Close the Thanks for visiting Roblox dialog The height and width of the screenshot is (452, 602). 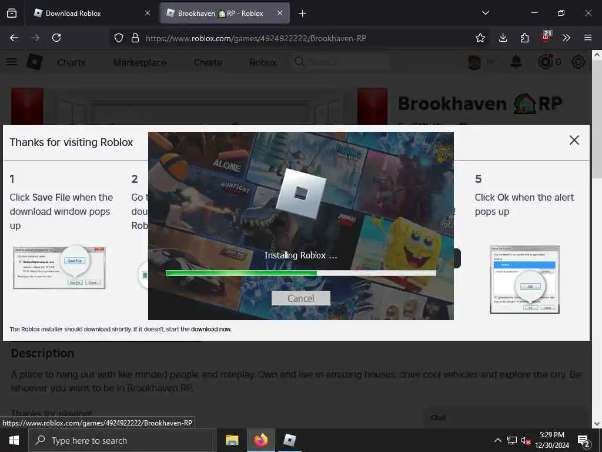[x=574, y=140]
